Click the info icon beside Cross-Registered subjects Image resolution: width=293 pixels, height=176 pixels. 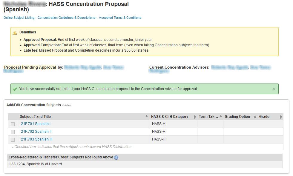pyautogui.click(x=116, y=158)
